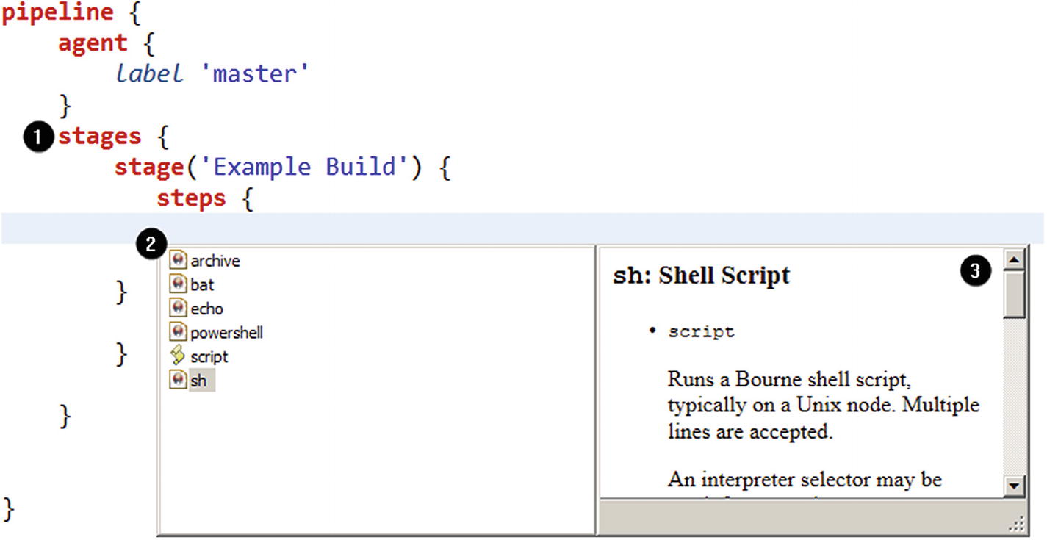
Task: Select 'bat' from the completion list
Action: pyautogui.click(x=202, y=284)
